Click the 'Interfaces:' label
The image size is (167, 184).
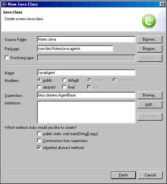click(x=13, y=103)
